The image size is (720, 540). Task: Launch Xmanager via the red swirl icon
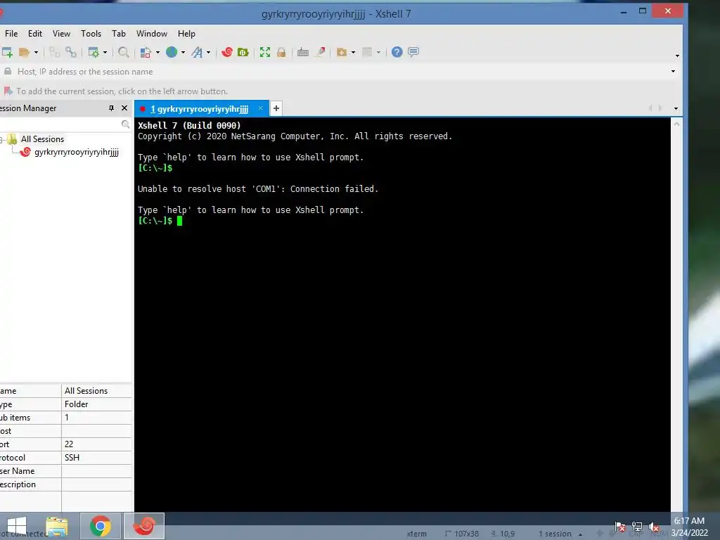point(227,52)
